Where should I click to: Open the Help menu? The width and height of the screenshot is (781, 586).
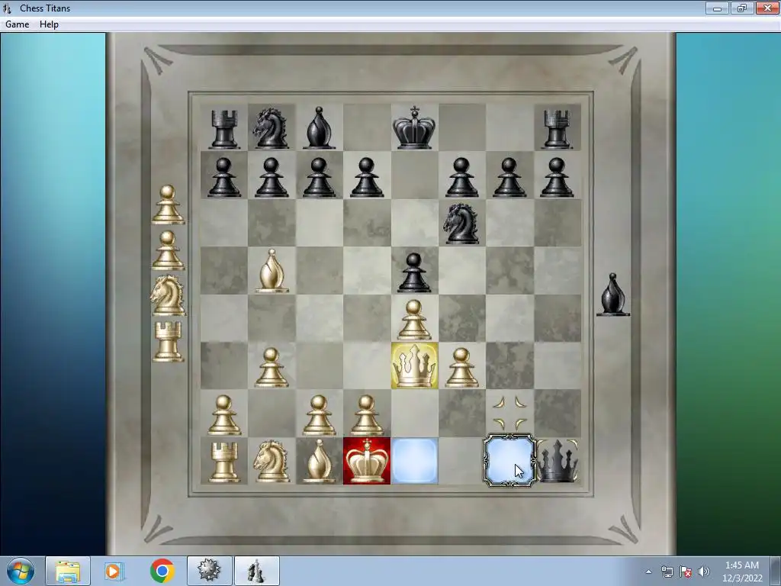[49, 24]
